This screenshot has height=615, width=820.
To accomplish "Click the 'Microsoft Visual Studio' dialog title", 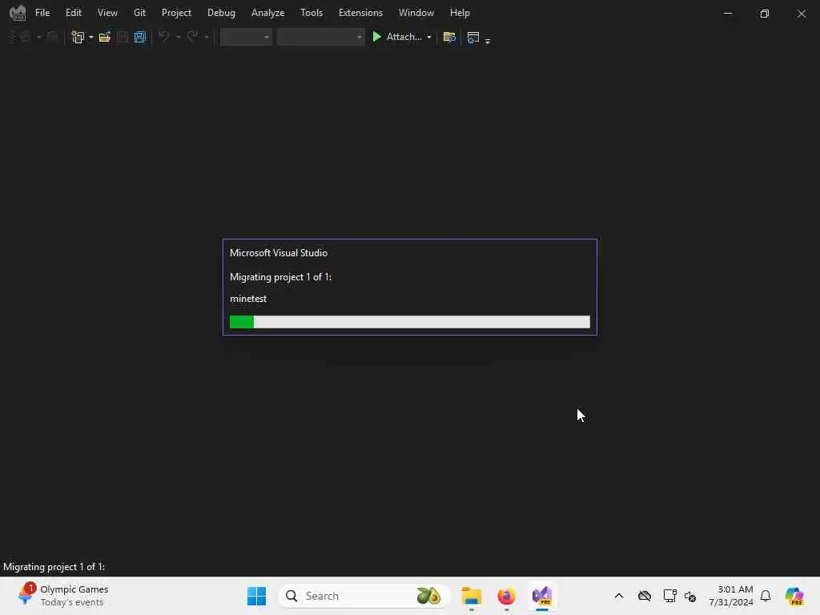I will (279, 253).
